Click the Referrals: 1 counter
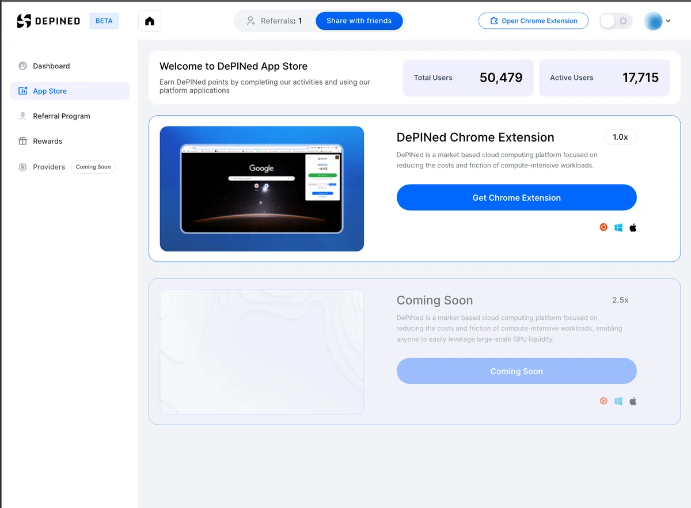691x508 pixels. click(281, 21)
